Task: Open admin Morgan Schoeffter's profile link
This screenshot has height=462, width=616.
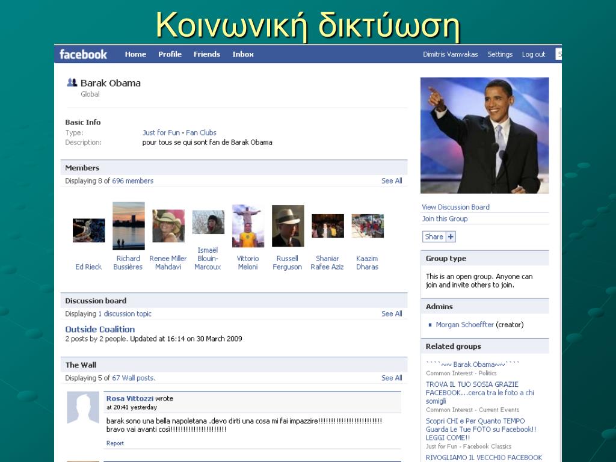Action: pos(465,324)
